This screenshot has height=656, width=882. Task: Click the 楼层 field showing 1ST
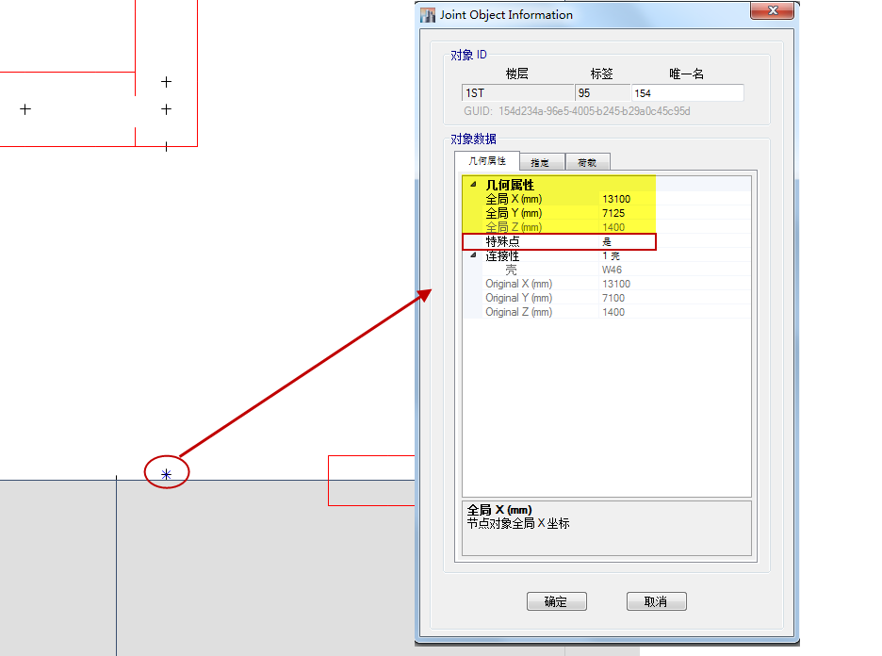tap(517, 93)
